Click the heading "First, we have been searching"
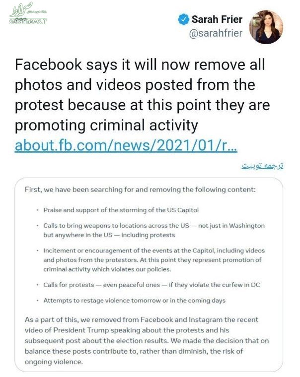The width and height of the screenshot is (300, 377). point(140,189)
